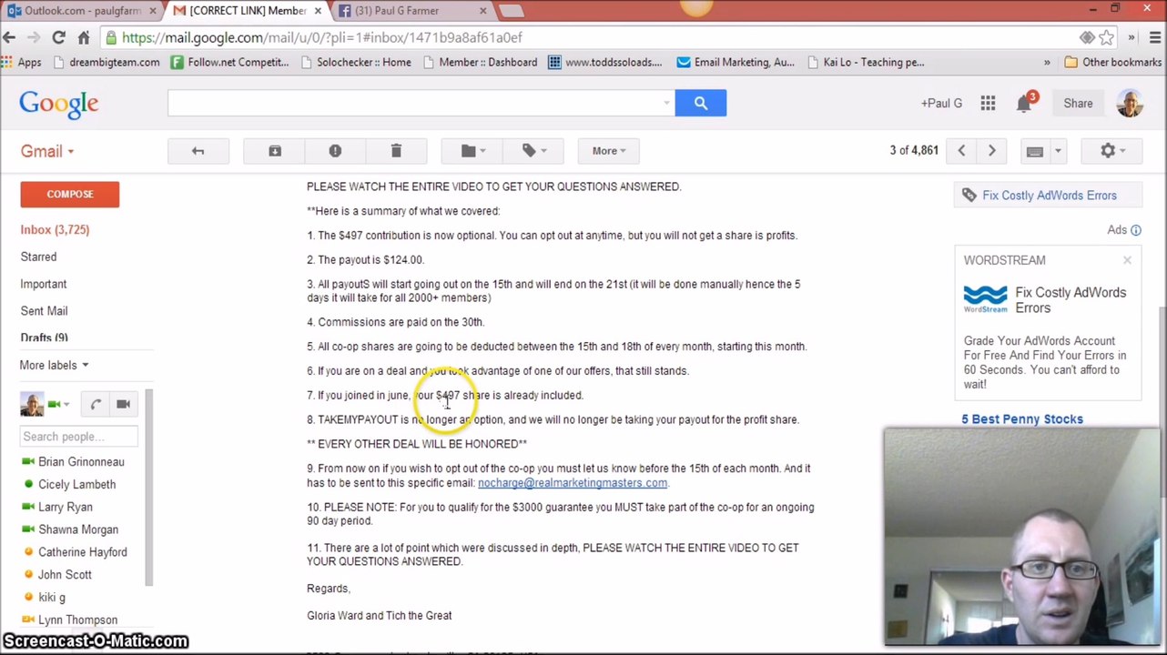Click the chat phone call icon
1167x655 pixels.
click(96, 404)
